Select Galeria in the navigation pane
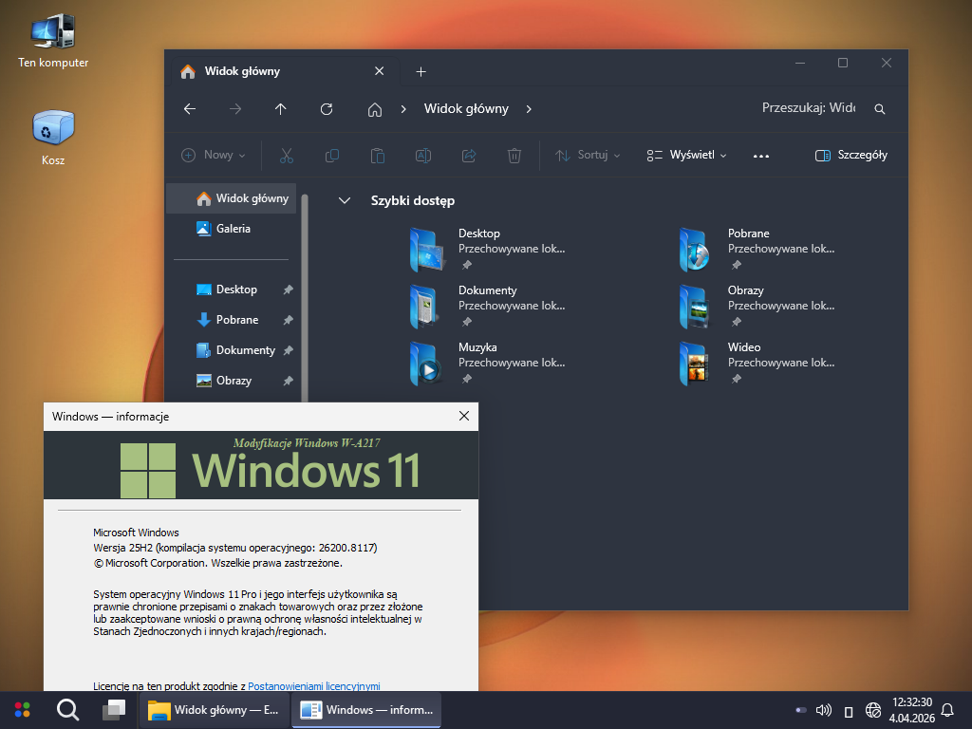This screenshot has height=729, width=972. (x=233, y=229)
